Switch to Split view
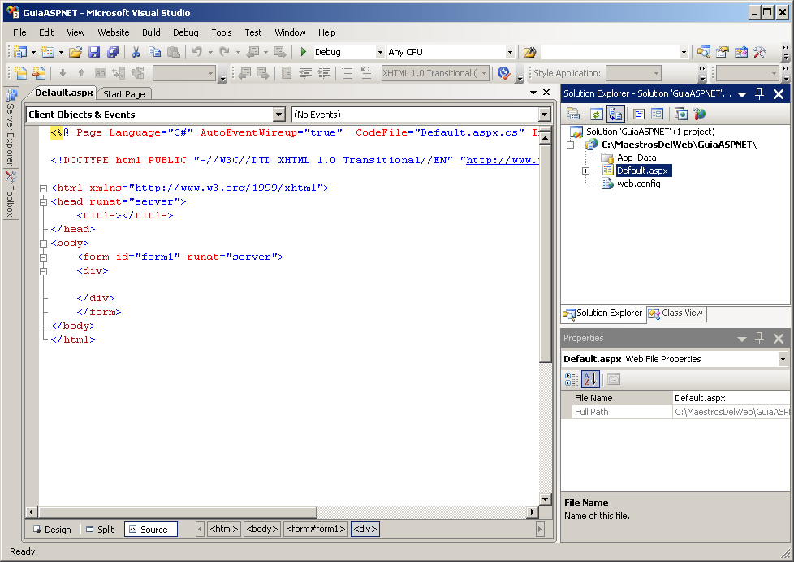 tap(100, 530)
